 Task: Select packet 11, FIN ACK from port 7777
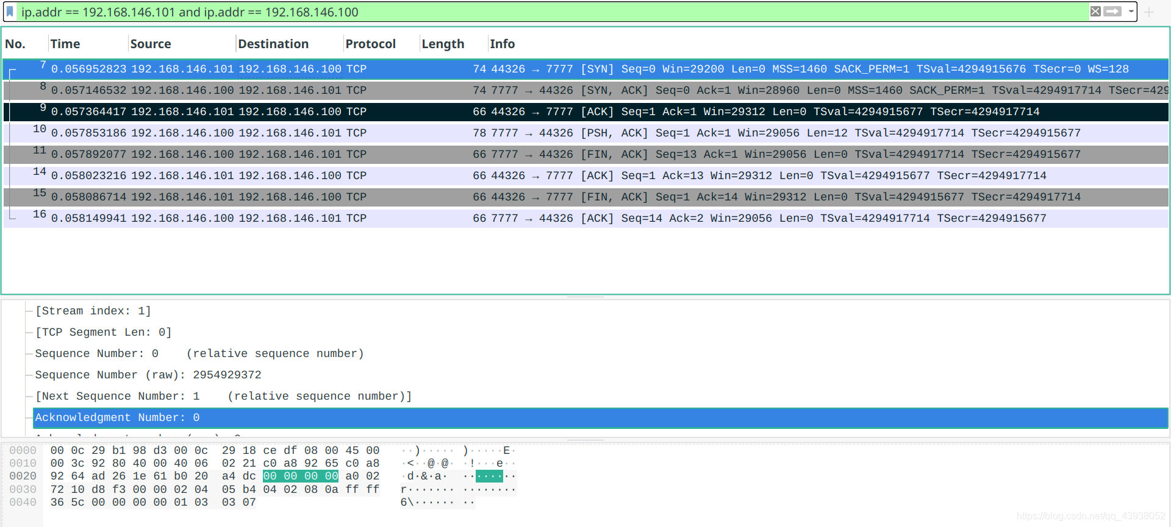585,154
